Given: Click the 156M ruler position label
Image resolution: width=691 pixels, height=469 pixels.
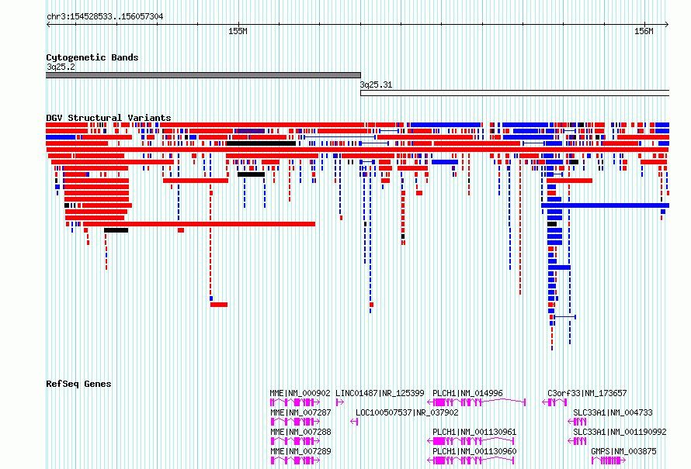Looking at the screenshot, I should point(644,31).
